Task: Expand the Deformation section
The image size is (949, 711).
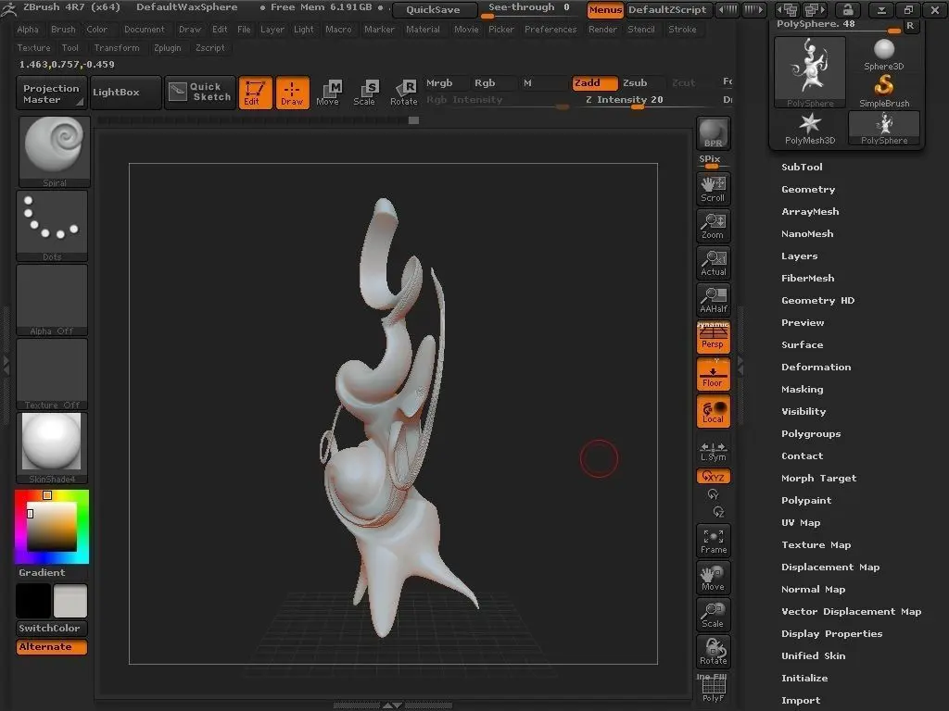Action: coord(816,367)
